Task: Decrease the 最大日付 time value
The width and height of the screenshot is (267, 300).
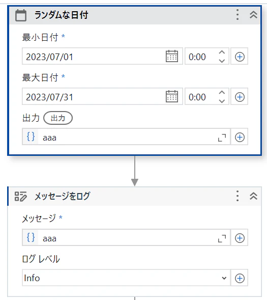Action: tap(222, 101)
